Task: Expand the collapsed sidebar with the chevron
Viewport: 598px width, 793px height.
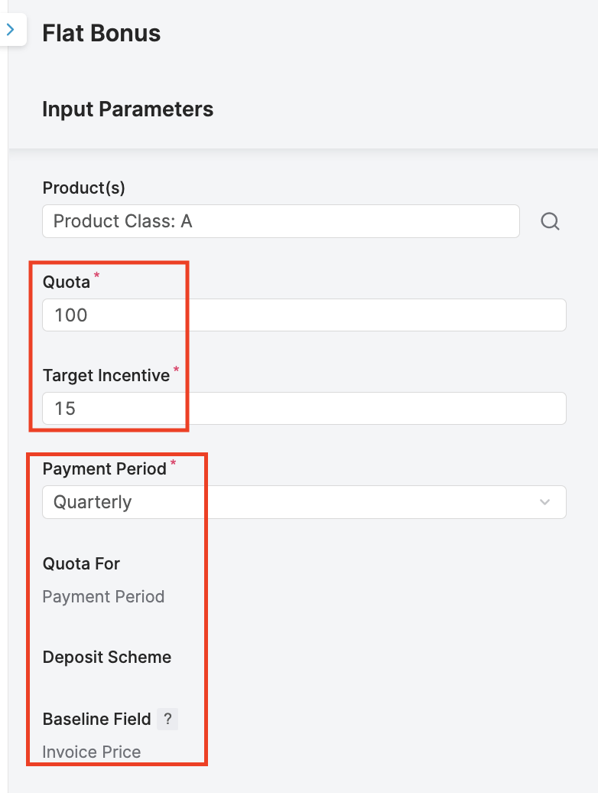Action: 11,30
